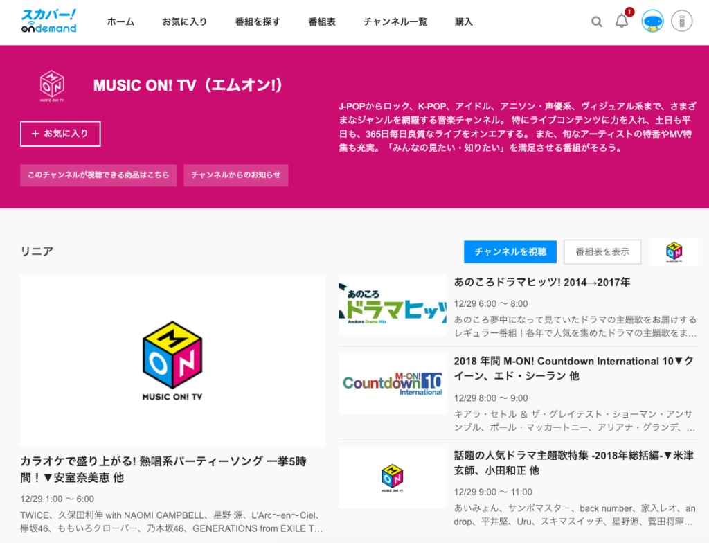Click description starting あのころ夢中になって見ていた
The image size is (709, 543).
pyautogui.click(x=575, y=326)
